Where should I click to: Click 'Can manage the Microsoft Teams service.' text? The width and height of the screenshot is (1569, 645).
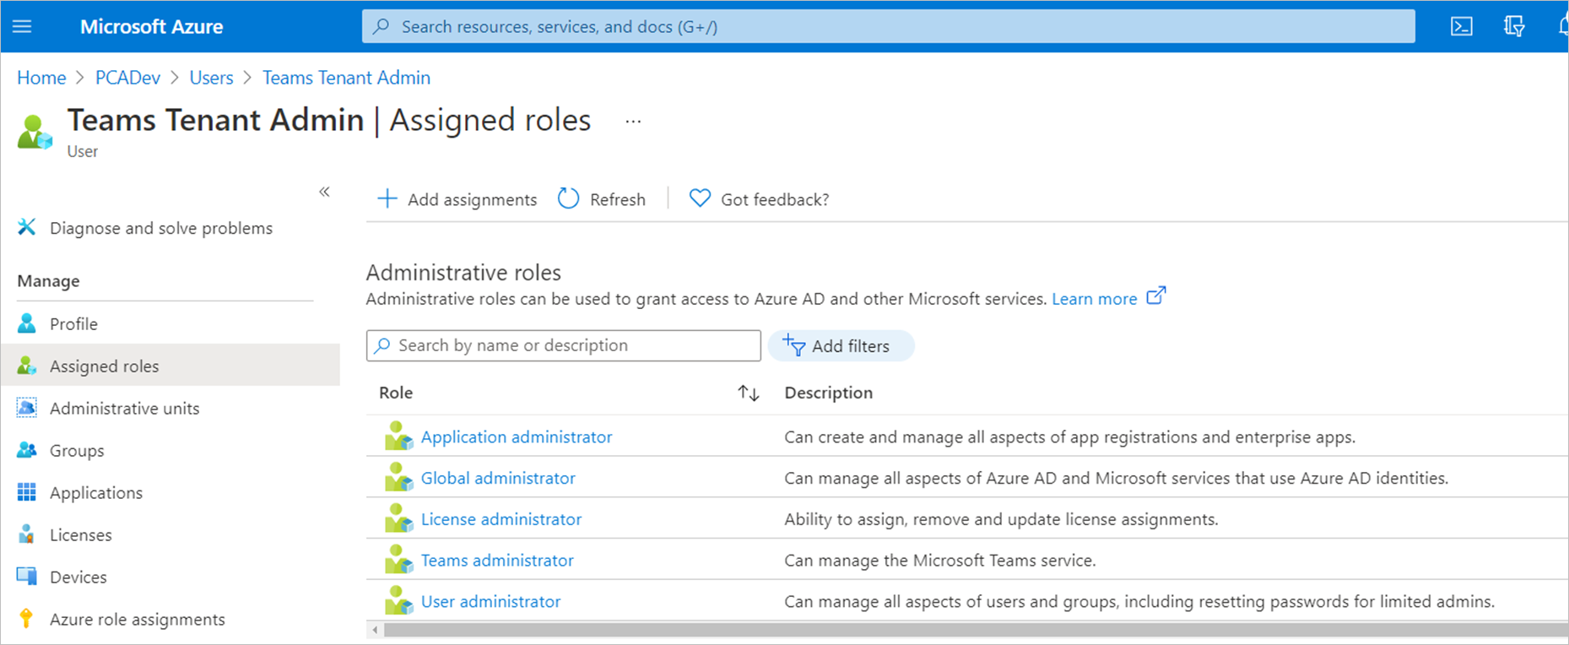(939, 560)
